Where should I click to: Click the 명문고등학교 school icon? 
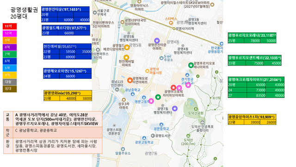pyautogui.click(x=144, y=97)
